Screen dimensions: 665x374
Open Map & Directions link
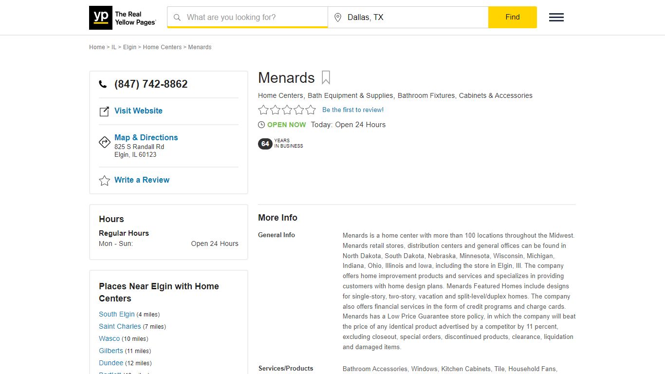point(146,137)
